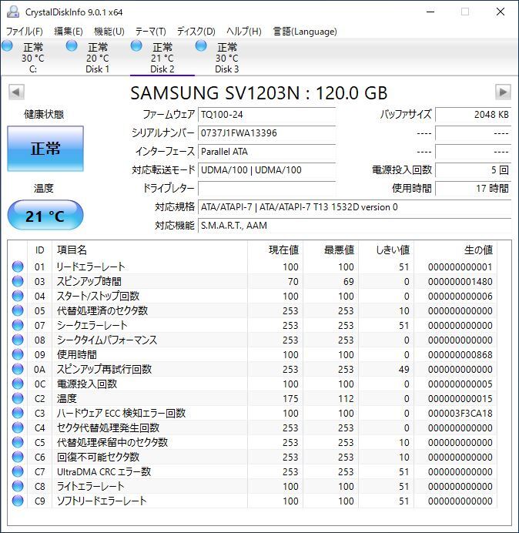Viewport: 519px width, 533px height.
Task: Click the serial number field 0737J1FWA13396
Action: [x=266, y=133]
